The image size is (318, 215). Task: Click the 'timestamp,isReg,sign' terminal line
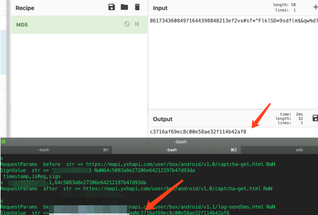[x=32, y=177]
